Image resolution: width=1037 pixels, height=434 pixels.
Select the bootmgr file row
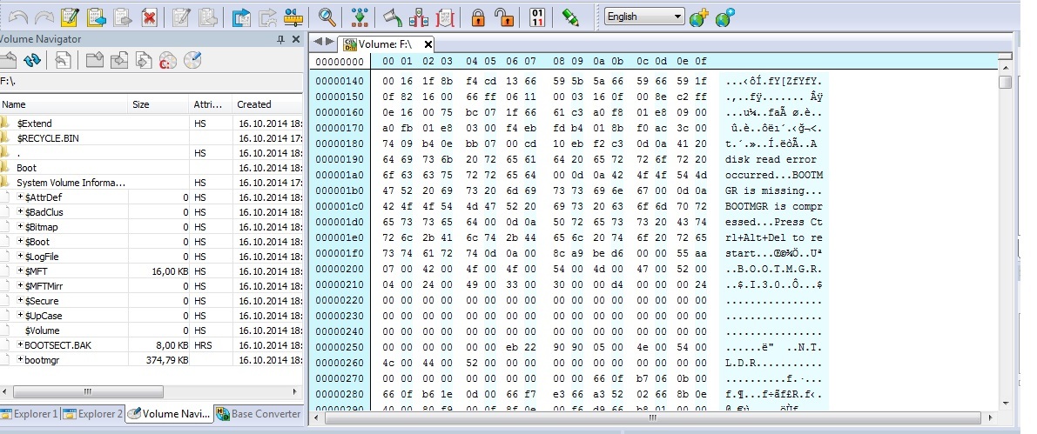(x=152, y=360)
